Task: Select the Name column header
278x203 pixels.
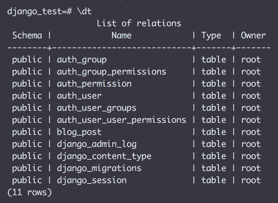Action: (x=122, y=35)
